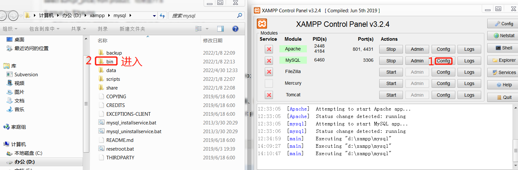This screenshot has height=170, width=518.
Task: Click the XAMPP orange logo in panel
Action: (262, 24)
